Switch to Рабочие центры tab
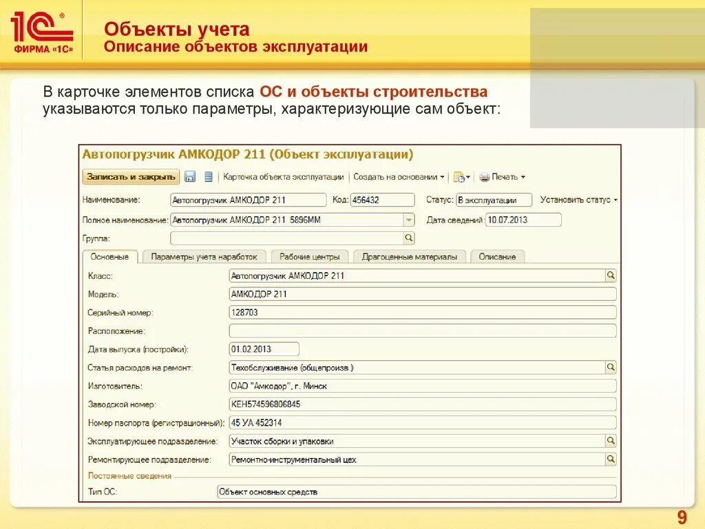705x529 pixels. coord(309,257)
